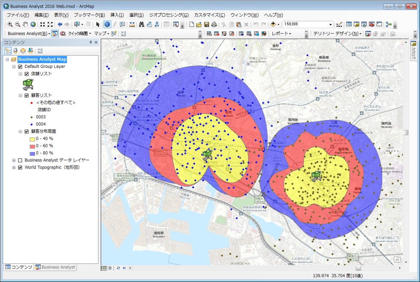Open the Python window icon
Screen dimensions: 420x282
pyautogui.click(x=379, y=24)
